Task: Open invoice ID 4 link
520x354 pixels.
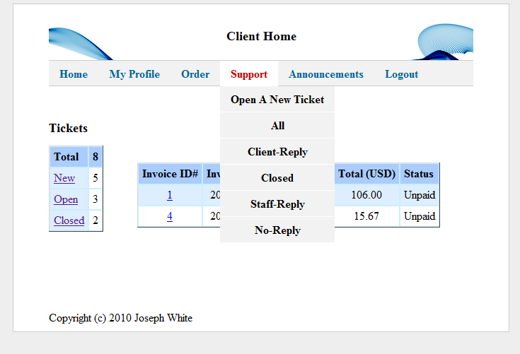Action: click(x=170, y=216)
